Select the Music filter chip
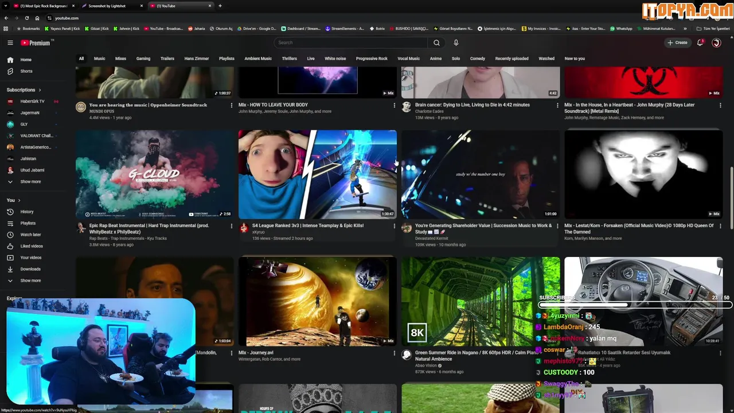Viewport: 734px width, 413px height. (x=100, y=59)
